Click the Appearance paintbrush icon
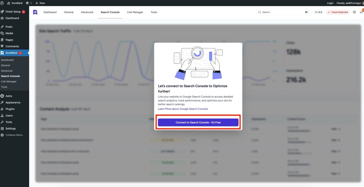 (2, 102)
